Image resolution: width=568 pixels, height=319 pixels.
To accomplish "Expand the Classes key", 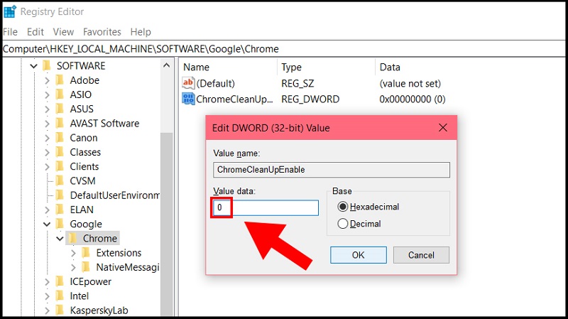I will point(47,152).
